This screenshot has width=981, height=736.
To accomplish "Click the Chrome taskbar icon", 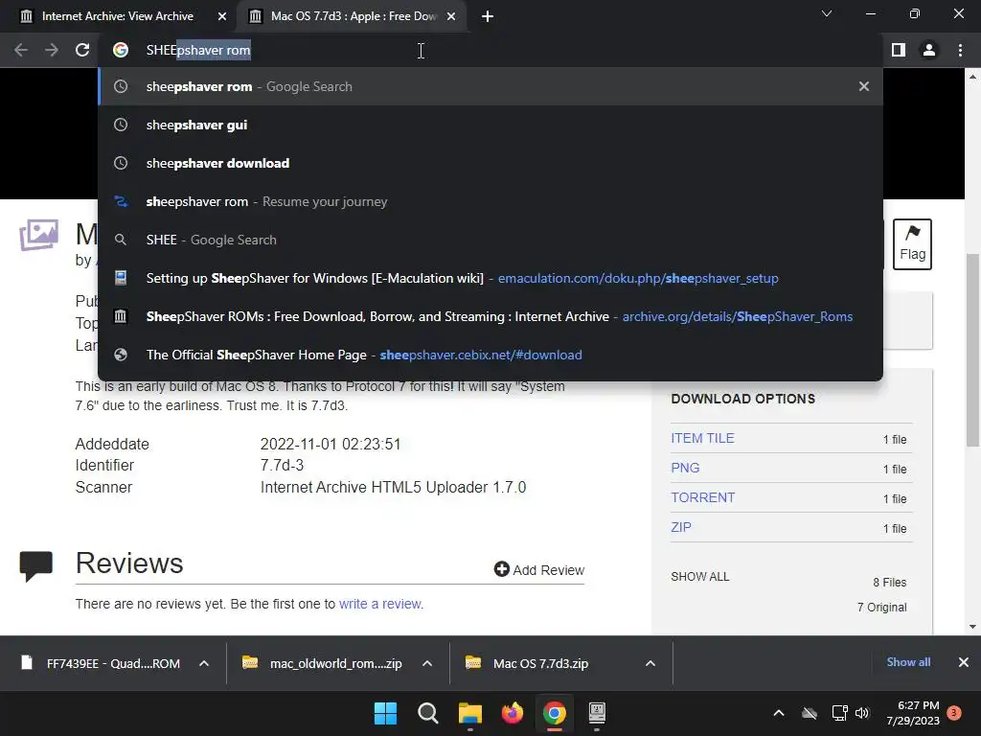I will (555, 713).
